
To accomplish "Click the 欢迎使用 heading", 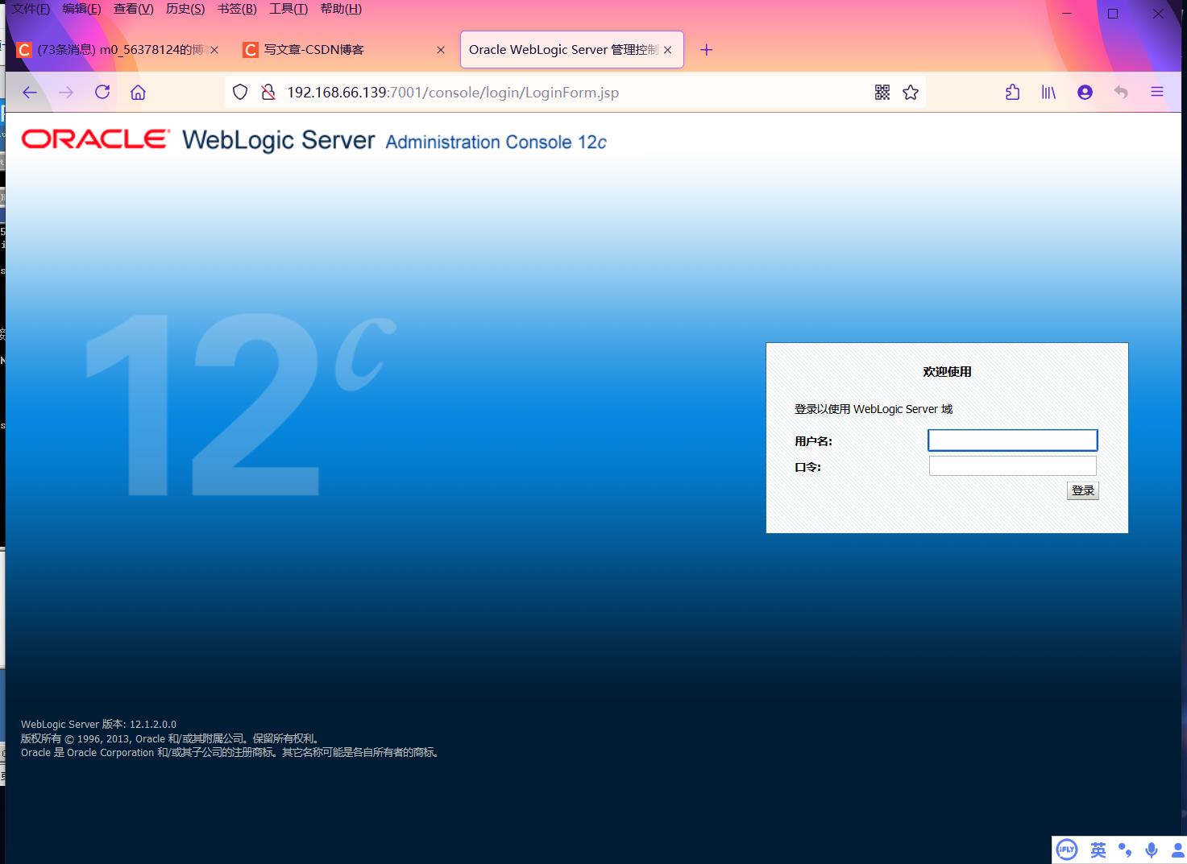I will [947, 371].
